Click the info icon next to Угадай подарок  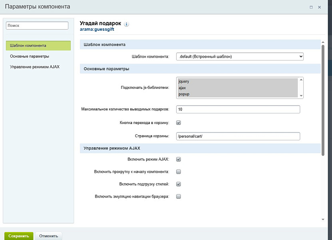point(127,24)
